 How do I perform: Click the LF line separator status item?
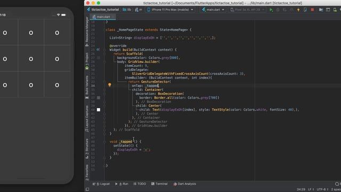(311, 189)
